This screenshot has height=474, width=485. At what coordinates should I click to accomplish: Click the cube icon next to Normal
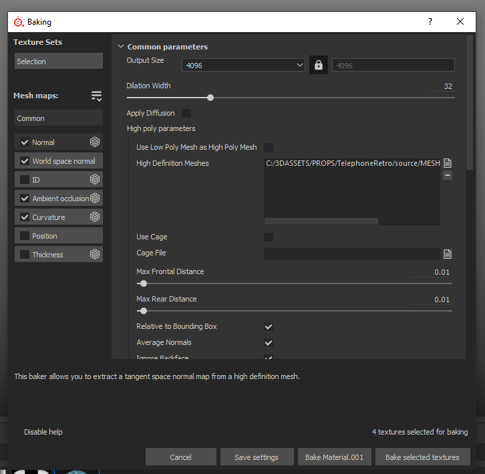(95, 142)
